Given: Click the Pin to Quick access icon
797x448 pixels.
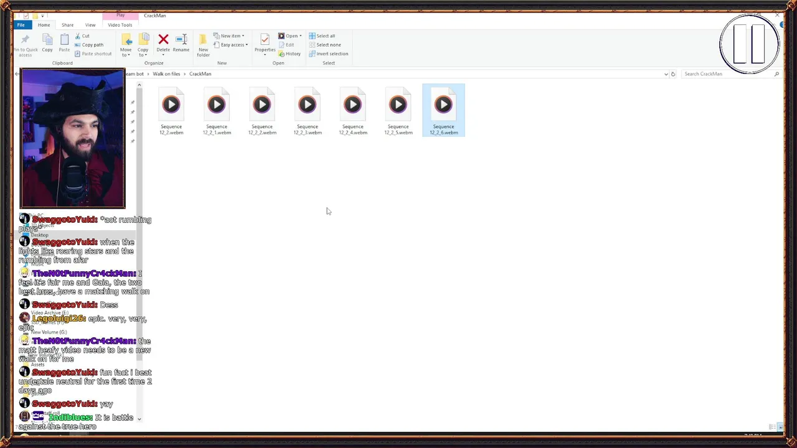Looking at the screenshot, I should pyautogui.click(x=25, y=40).
